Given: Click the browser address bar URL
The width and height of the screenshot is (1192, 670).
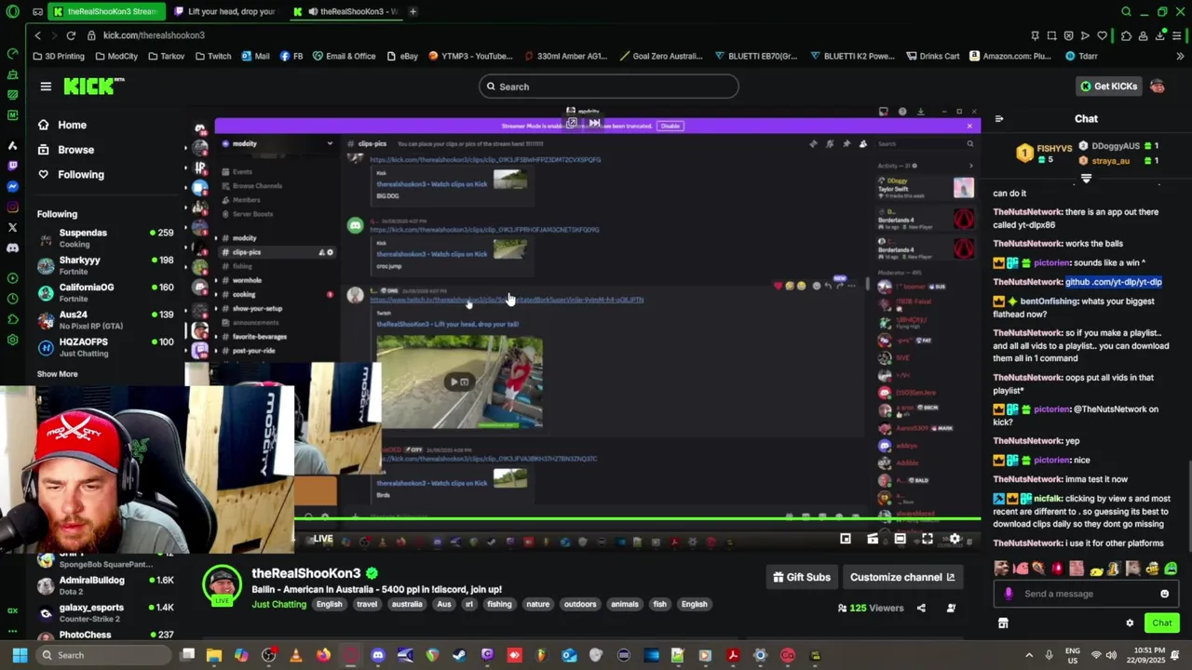Looking at the screenshot, I should coord(154,35).
